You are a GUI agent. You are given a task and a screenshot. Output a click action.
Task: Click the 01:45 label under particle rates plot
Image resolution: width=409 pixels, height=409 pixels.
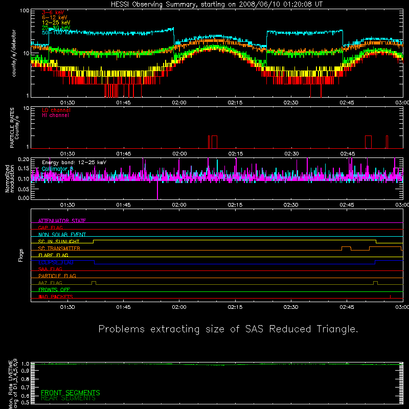pyautogui.click(x=123, y=154)
